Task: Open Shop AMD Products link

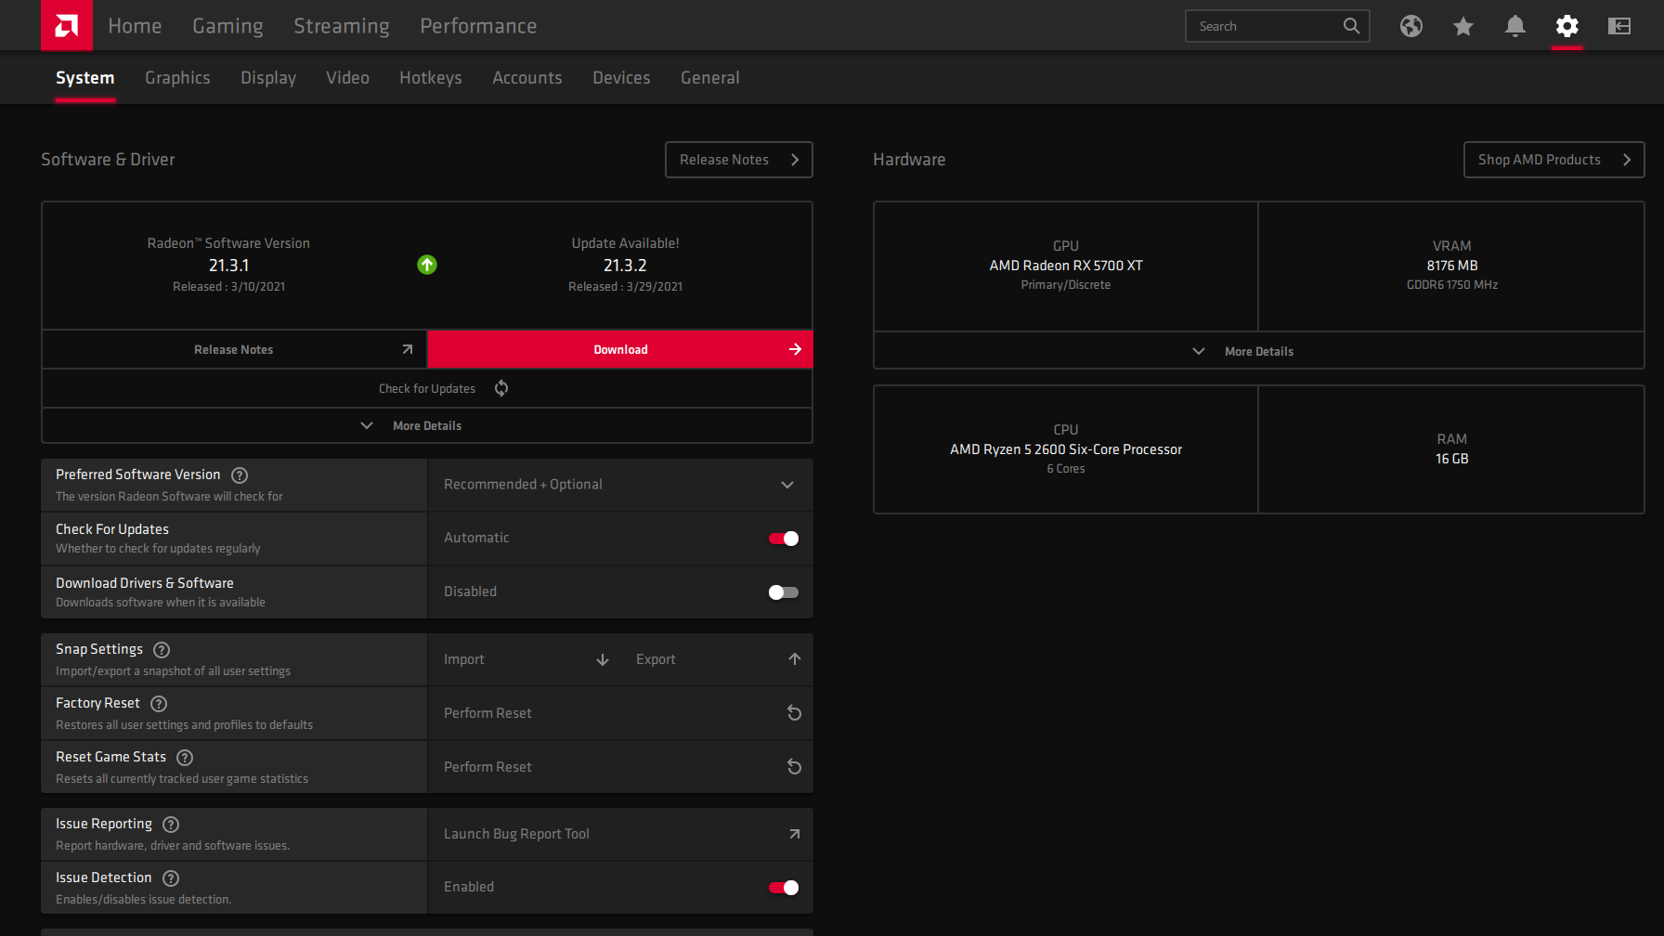Action: click(1553, 160)
